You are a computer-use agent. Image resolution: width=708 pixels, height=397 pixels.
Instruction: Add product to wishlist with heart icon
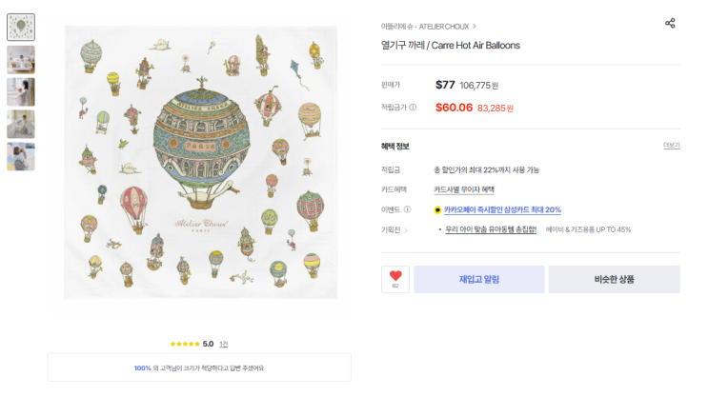pos(395,278)
